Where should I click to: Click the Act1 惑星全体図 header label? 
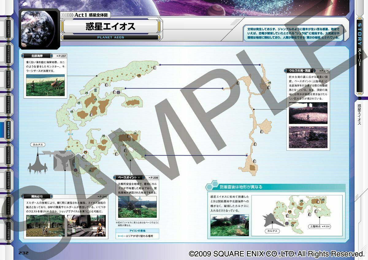pos(91,15)
